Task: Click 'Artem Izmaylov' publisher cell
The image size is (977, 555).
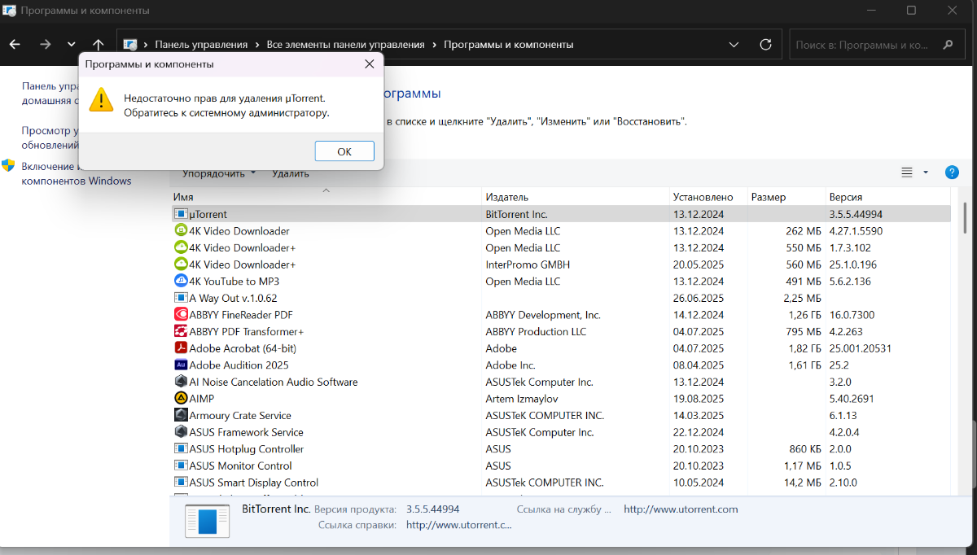Action: pyautogui.click(x=520, y=399)
